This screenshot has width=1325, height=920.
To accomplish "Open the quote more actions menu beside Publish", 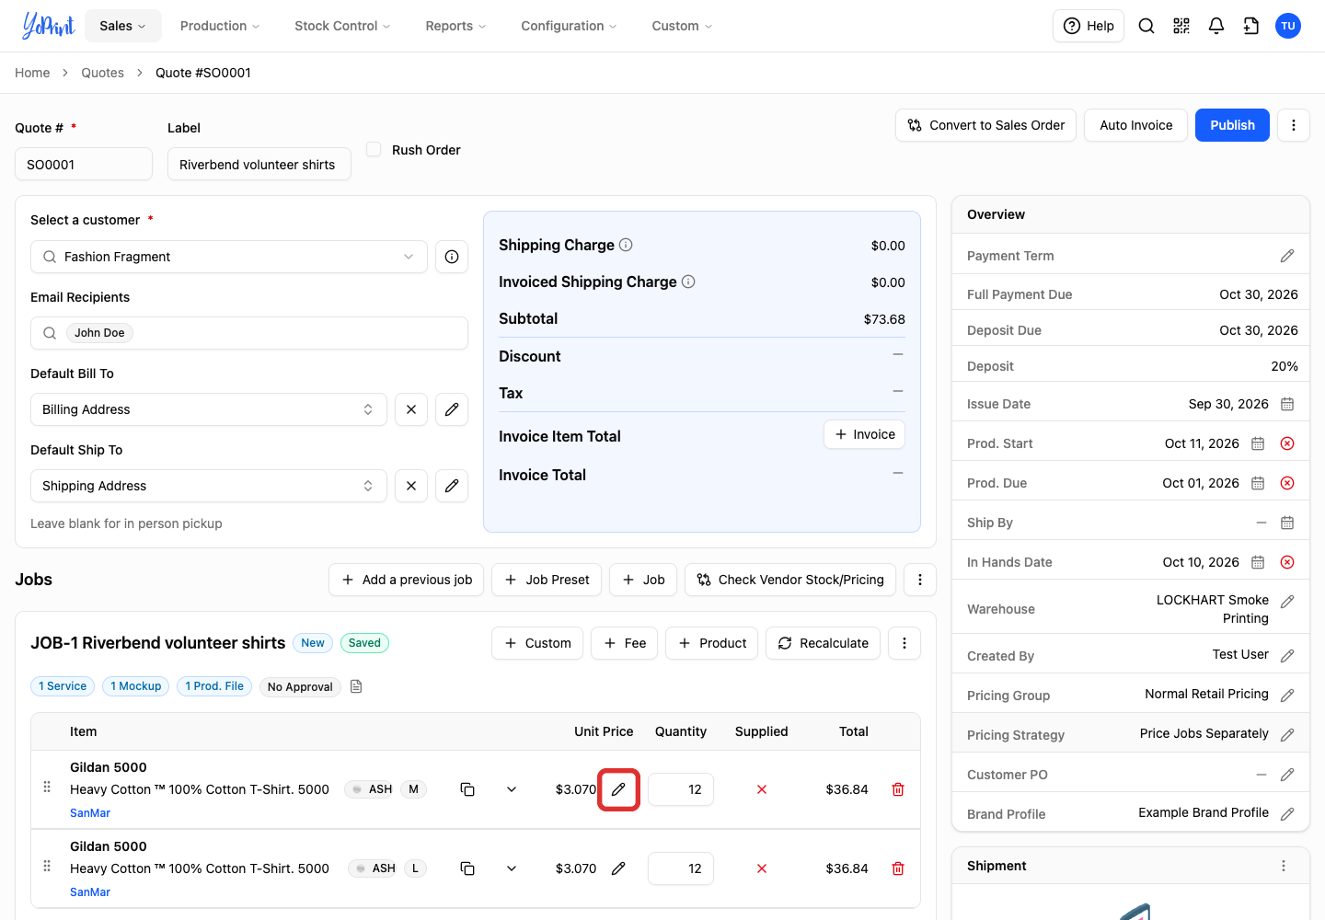I will pyautogui.click(x=1294, y=125).
